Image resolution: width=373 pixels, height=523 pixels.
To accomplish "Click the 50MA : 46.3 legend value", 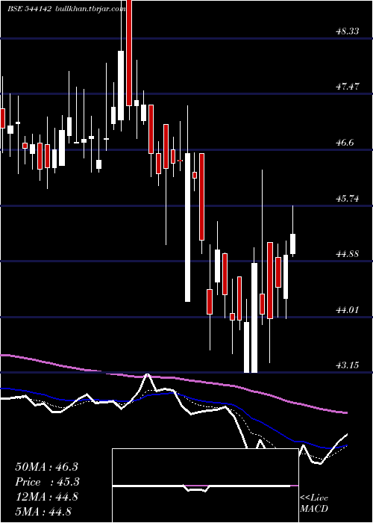I will pos(46,467).
